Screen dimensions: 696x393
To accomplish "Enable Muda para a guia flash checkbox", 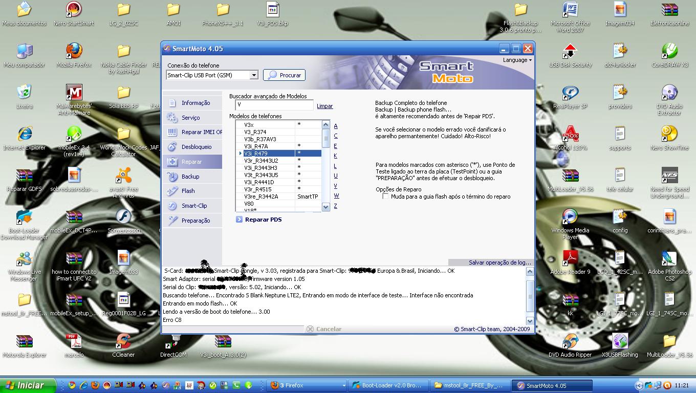I will (385, 196).
